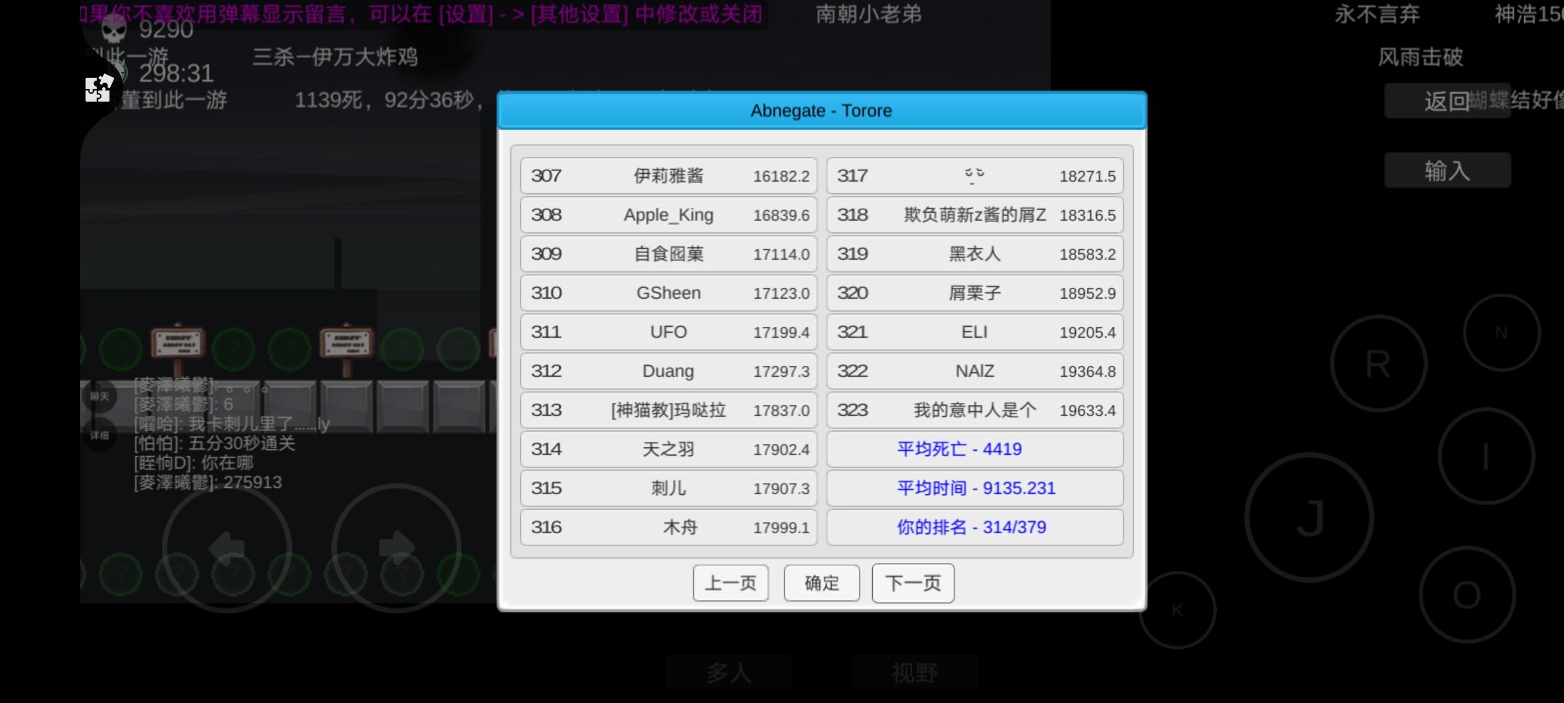Viewport: 1564px width, 703px height.
Task: Select 你的排名 314/379 rank row
Action: (x=975, y=527)
